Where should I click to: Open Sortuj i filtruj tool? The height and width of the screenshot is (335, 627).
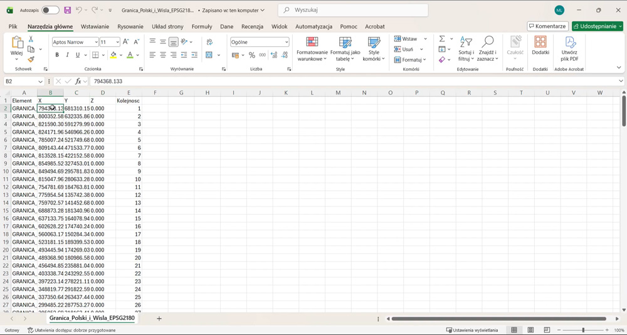[x=466, y=49]
